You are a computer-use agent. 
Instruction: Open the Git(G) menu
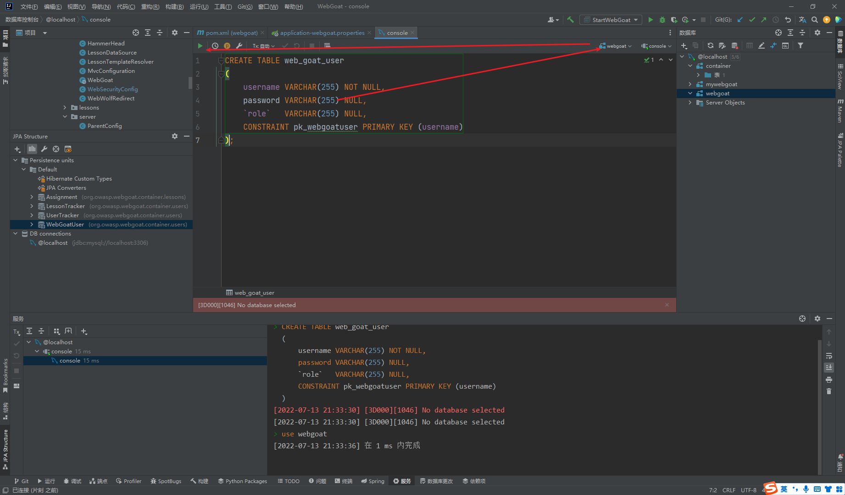coord(245,6)
